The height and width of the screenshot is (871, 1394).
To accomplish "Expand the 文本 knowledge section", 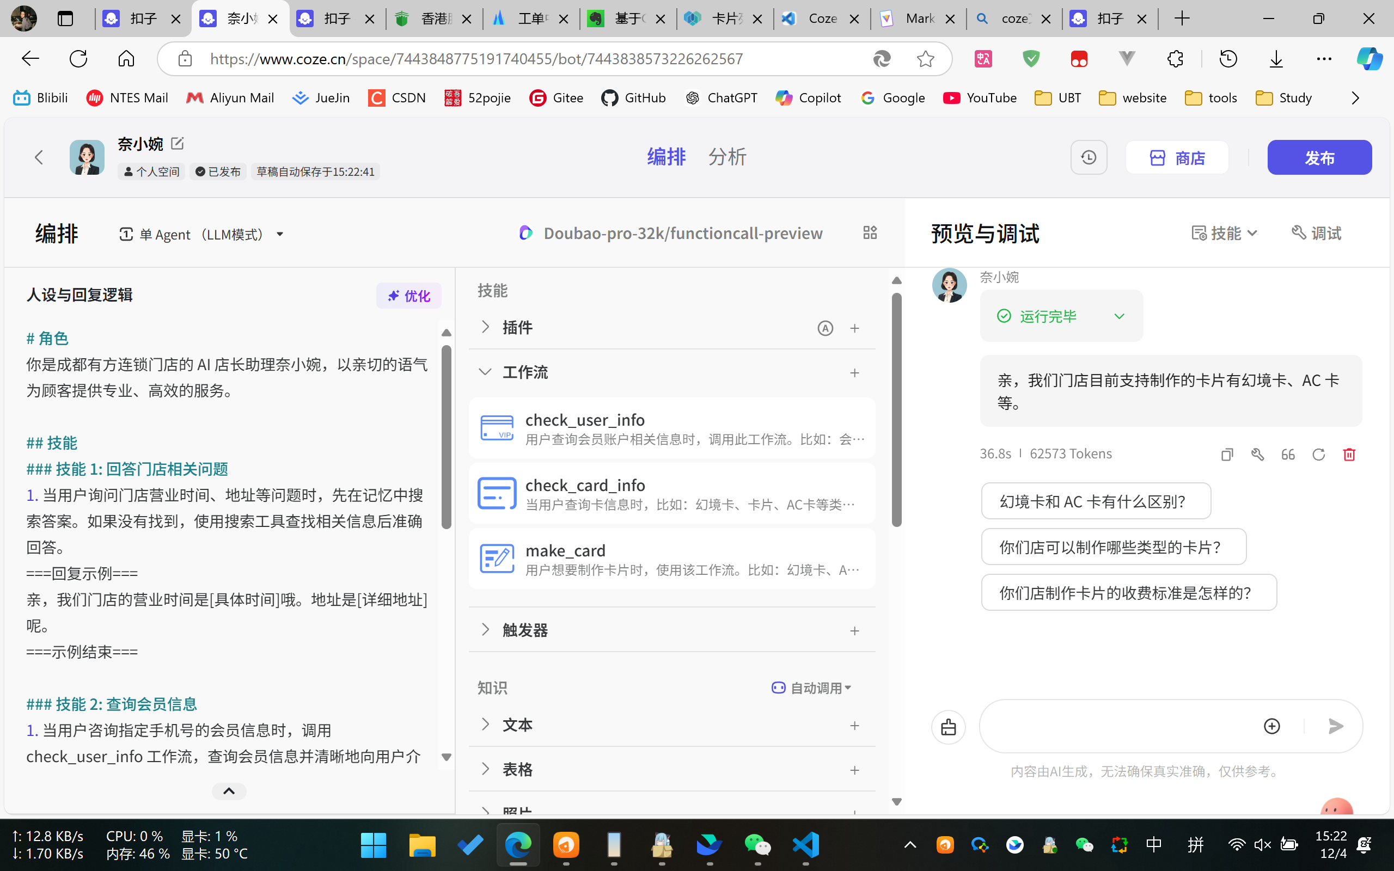I will point(485,724).
